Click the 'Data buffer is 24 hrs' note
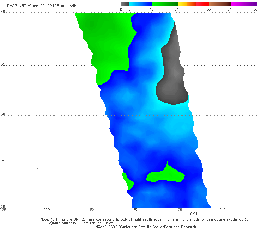 click(81, 223)
